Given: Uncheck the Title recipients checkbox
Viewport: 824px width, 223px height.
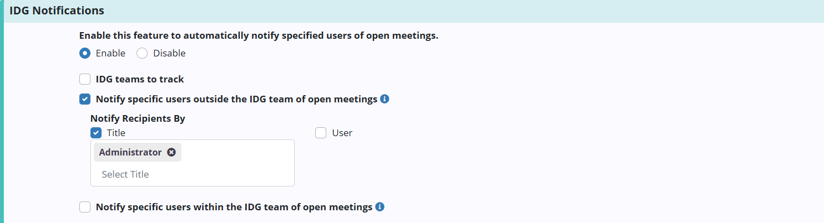Looking at the screenshot, I should coord(96,133).
